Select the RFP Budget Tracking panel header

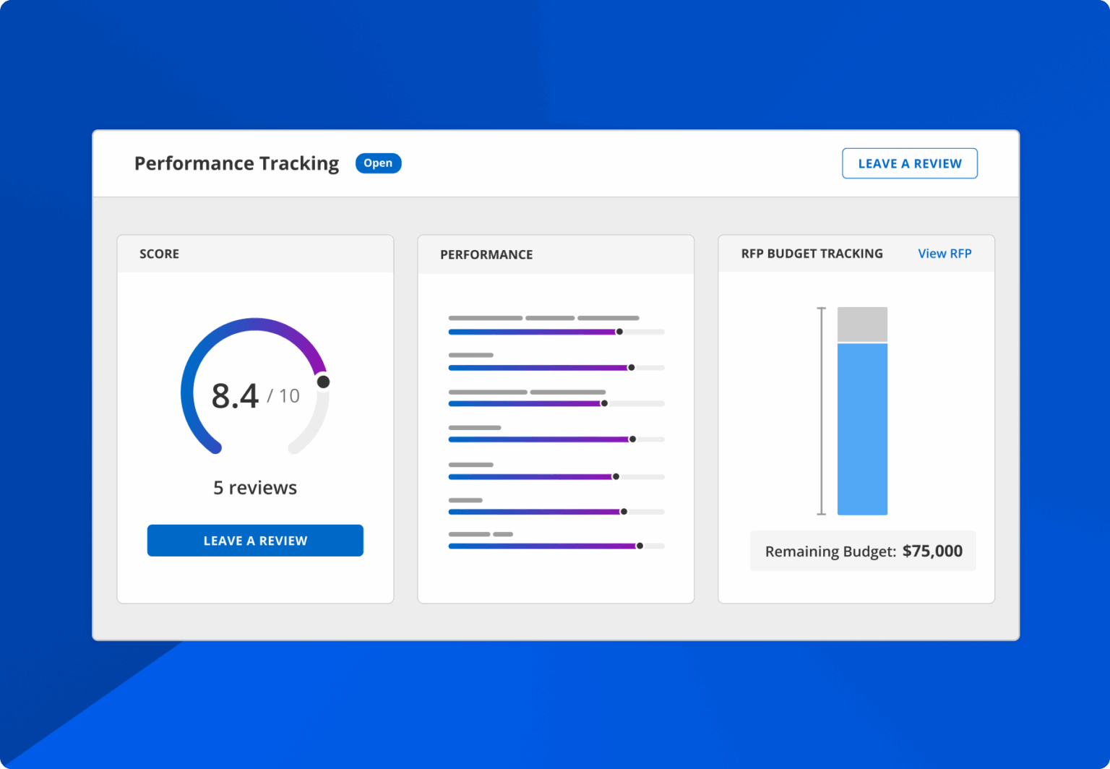point(812,254)
